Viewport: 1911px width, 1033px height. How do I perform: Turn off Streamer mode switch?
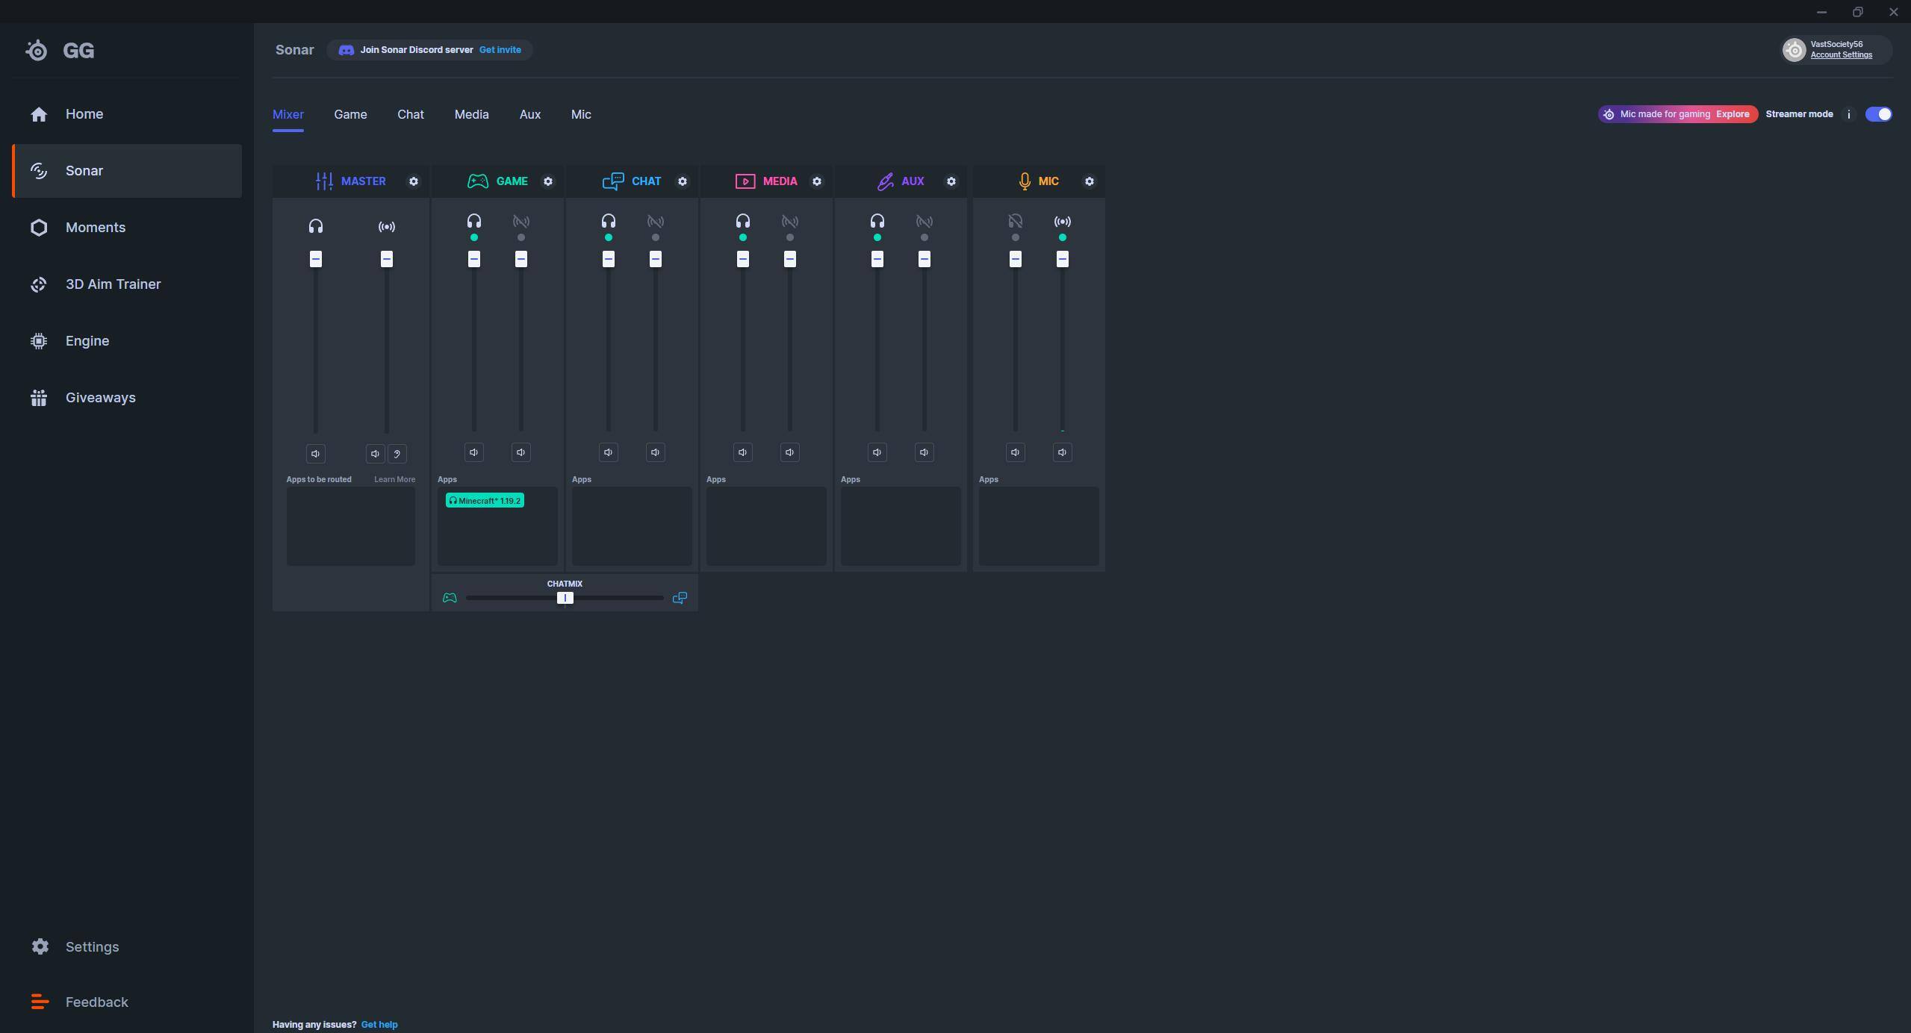[1878, 114]
